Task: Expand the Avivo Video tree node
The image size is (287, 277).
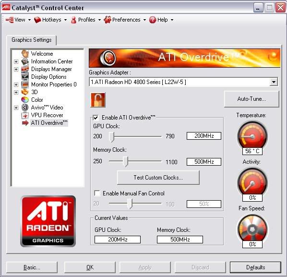Action: click(x=16, y=108)
